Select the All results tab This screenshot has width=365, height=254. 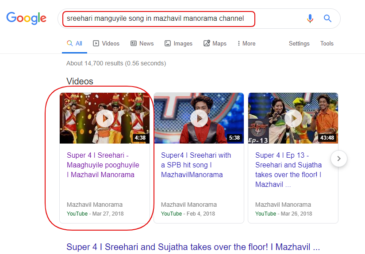[74, 43]
